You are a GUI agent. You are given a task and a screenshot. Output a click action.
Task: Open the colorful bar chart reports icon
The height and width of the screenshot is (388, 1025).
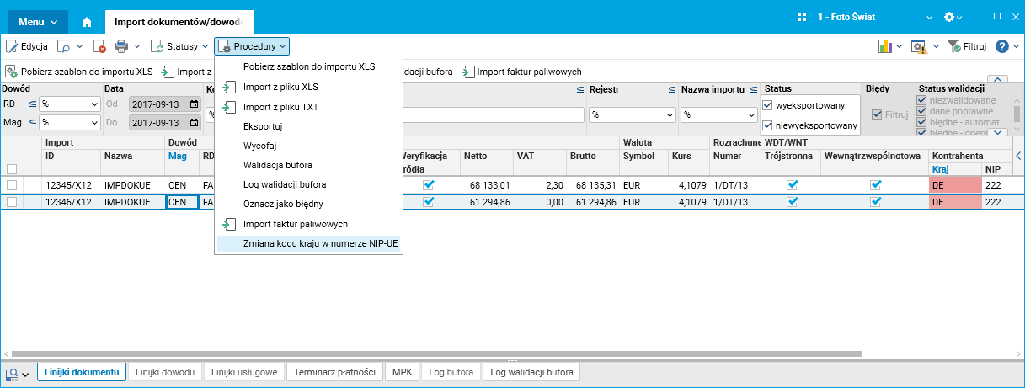(885, 47)
